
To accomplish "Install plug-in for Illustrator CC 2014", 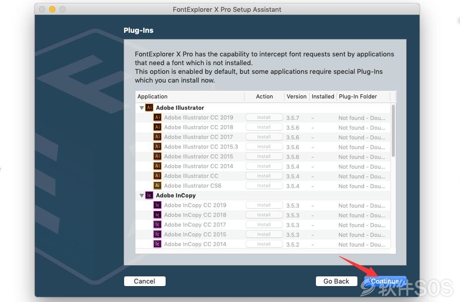I will (x=264, y=166).
